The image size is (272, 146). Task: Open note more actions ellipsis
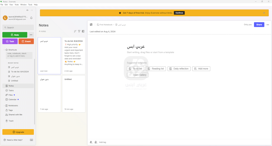pos(268,25)
